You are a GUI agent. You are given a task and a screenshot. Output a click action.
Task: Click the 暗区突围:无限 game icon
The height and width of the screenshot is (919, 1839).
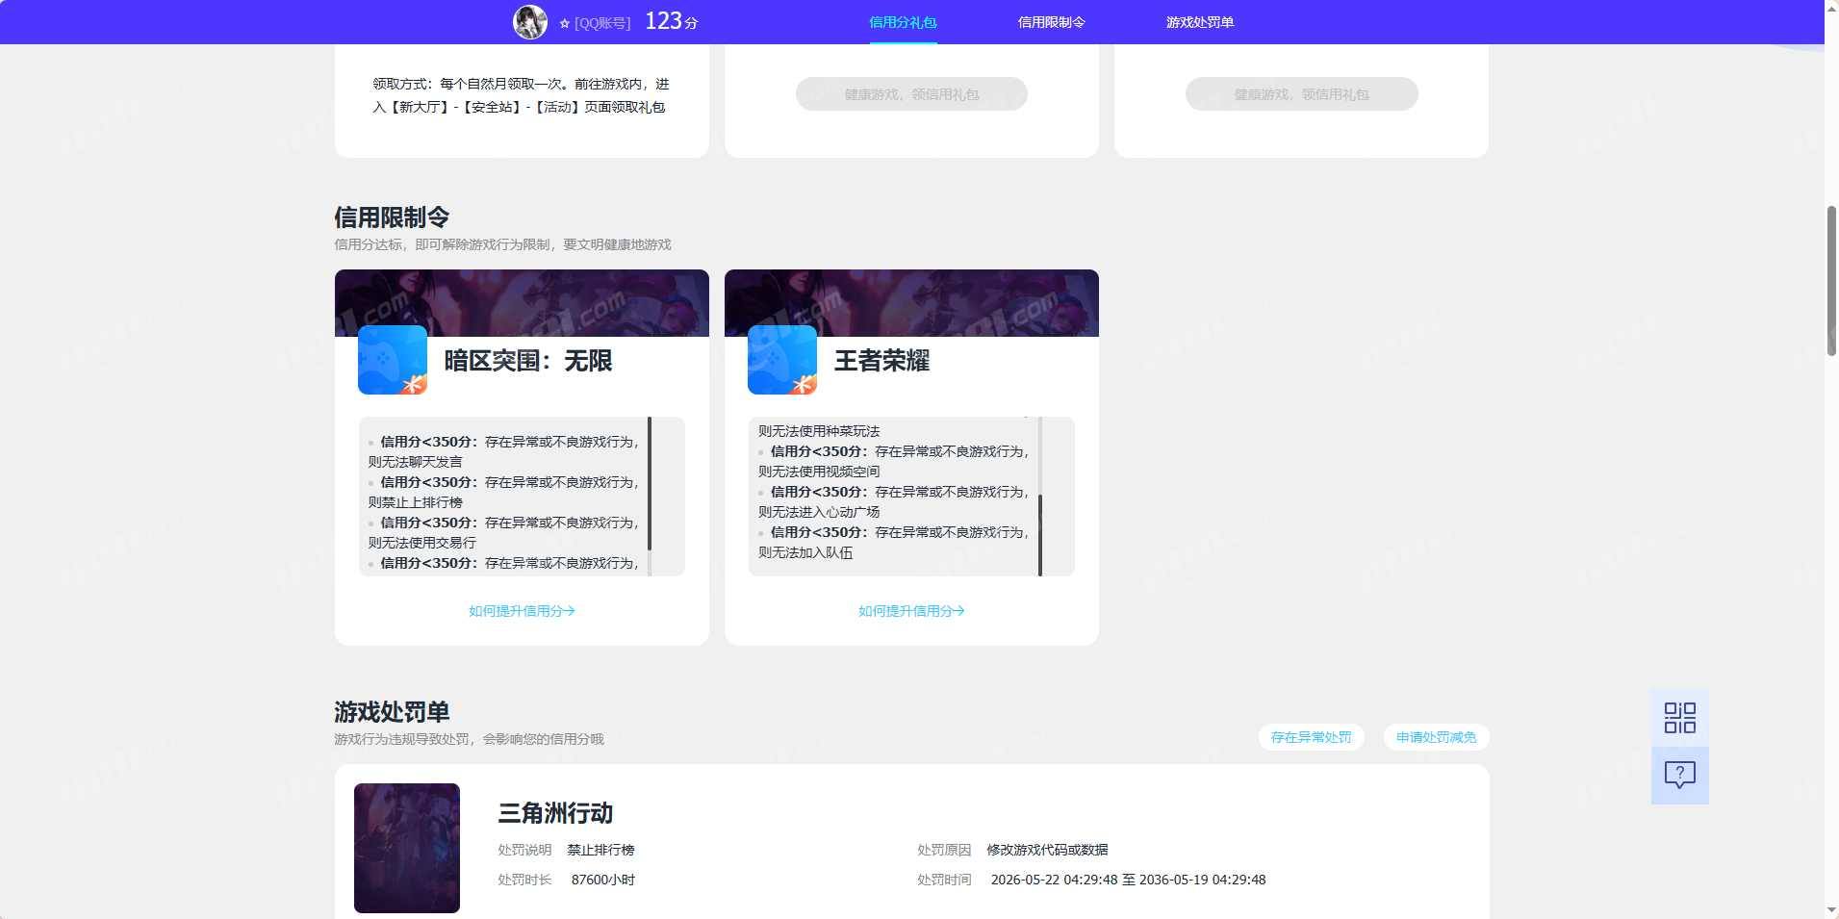[393, 360]
